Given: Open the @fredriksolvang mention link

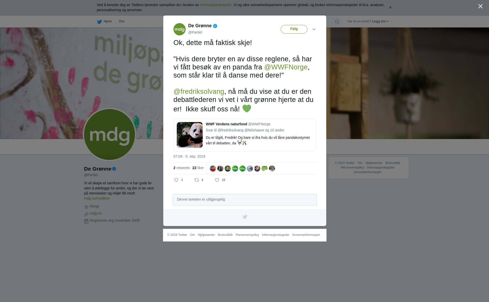Looking at the screenshot, I should pos(199,92).
